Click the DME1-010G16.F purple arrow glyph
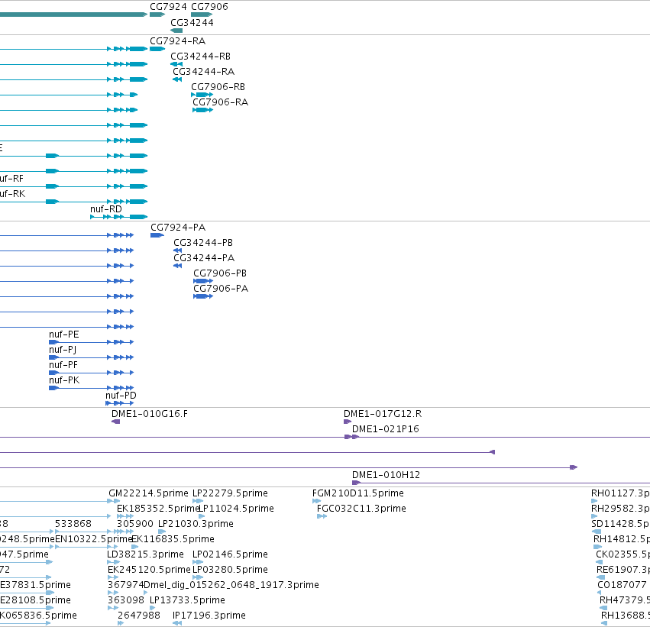 point(115,422)
